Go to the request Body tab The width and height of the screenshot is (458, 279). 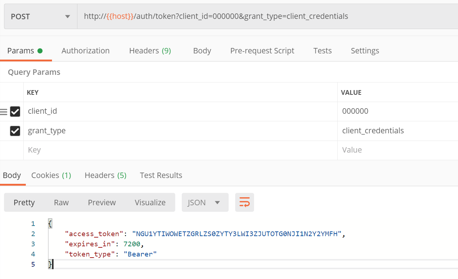tap(202, 51)
